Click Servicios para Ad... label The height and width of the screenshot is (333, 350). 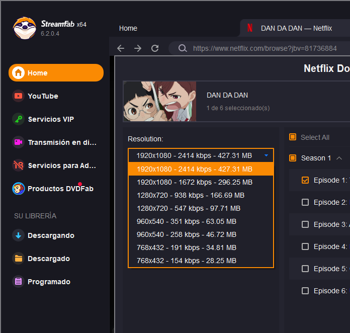point(62,165)
